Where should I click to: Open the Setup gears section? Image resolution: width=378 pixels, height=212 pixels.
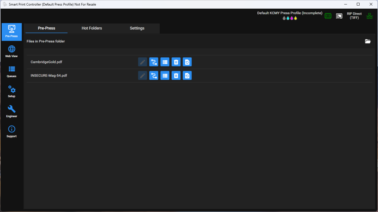coord(11,92)
